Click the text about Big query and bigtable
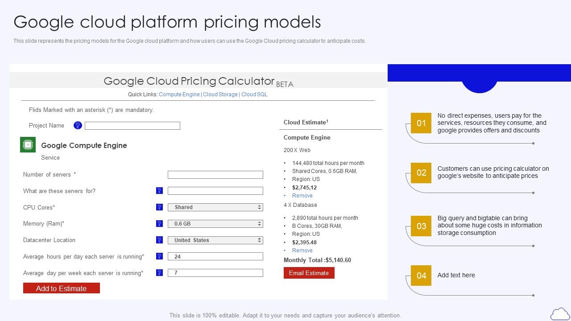571x321 pixels. click(490, 226)
